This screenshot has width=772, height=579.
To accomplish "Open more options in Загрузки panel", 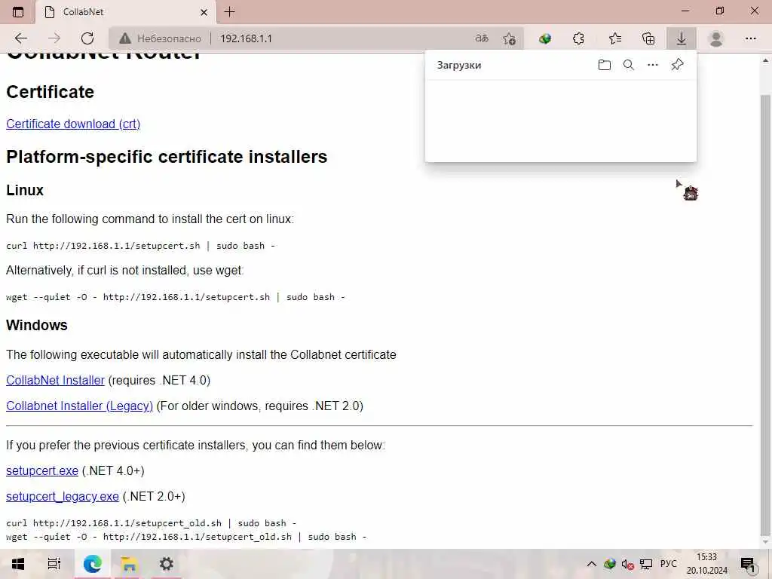I will pos(653,65).
